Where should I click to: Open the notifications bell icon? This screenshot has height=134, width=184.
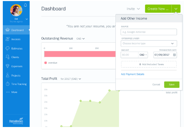26,5
